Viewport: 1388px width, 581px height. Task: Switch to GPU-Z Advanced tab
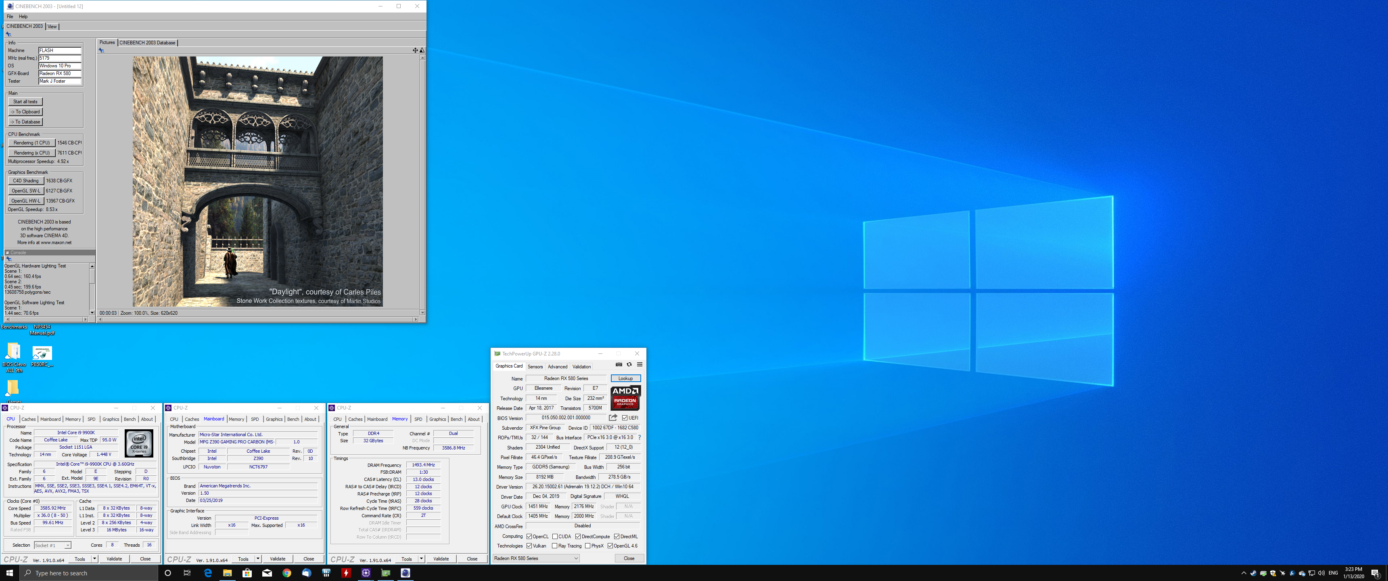tap(557, 366)
